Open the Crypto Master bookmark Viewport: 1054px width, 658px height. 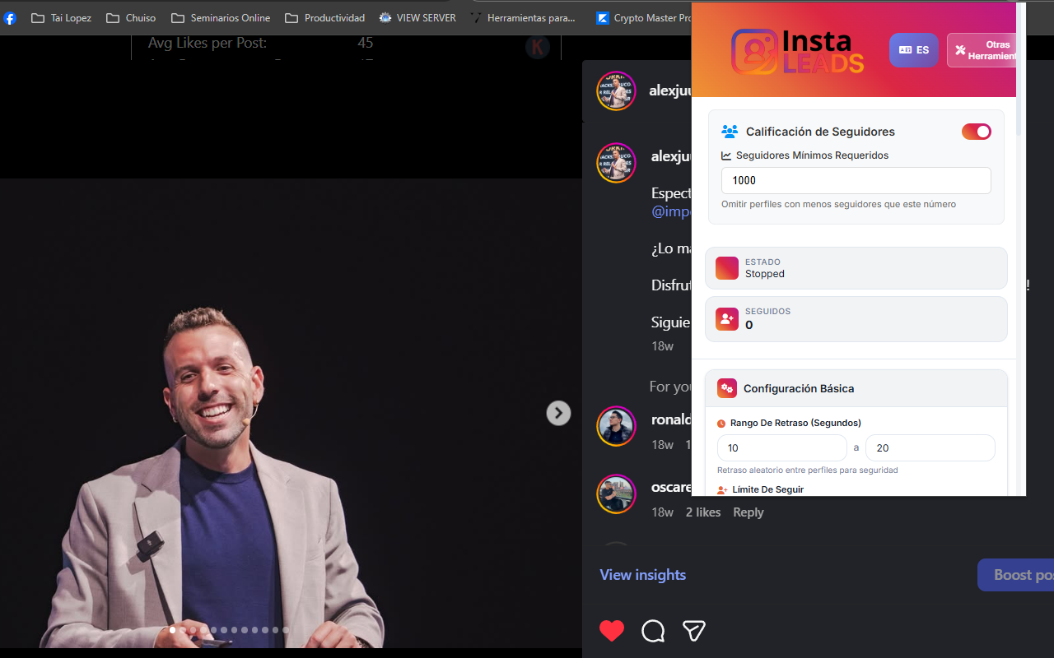(643, 18)
